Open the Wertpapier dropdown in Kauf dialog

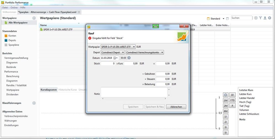(x=118, y=47)
